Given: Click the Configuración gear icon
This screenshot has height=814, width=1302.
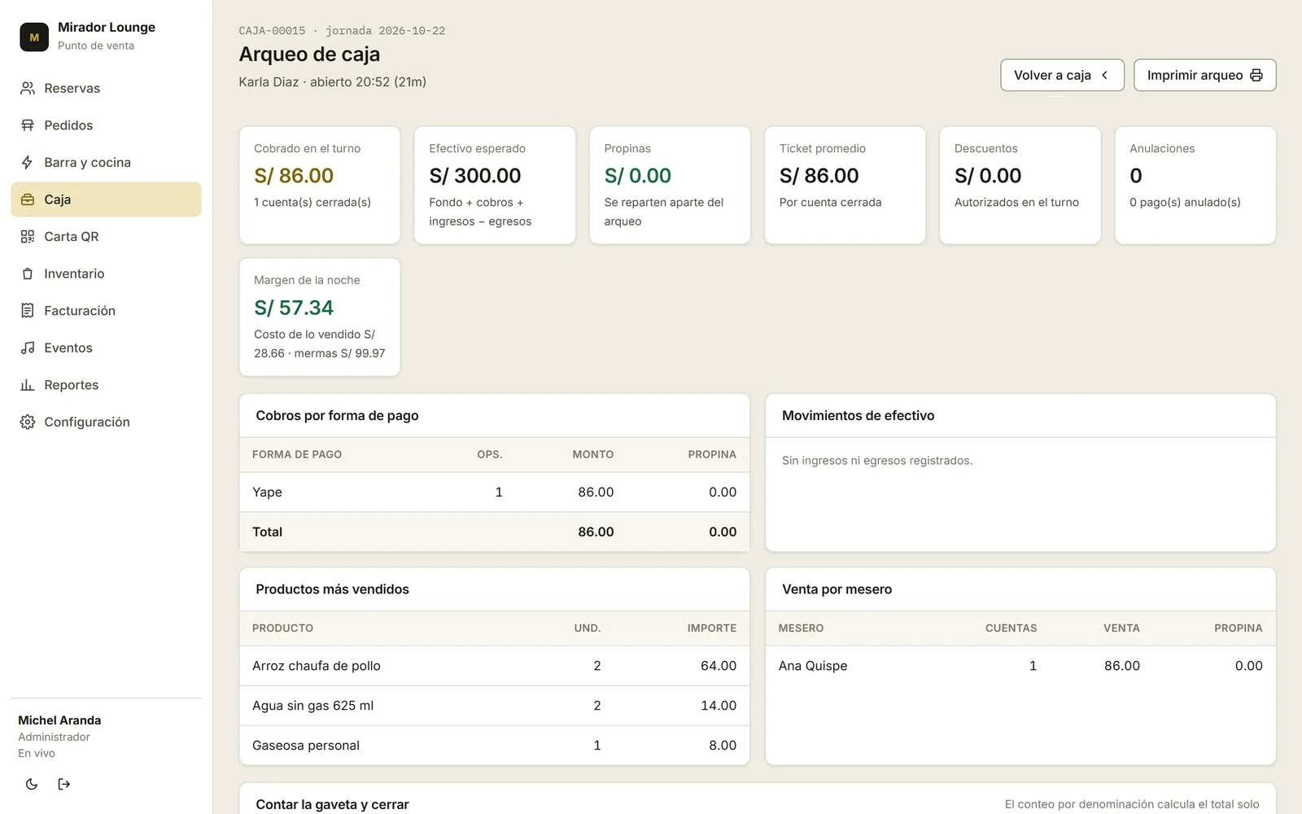Looking at the screenshot, I should pos(28,422).
